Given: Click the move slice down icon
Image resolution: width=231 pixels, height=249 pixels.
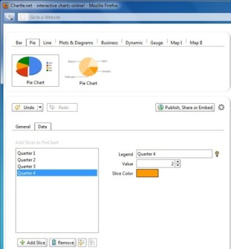Looking at the screenshot, I should pos(93,242).
